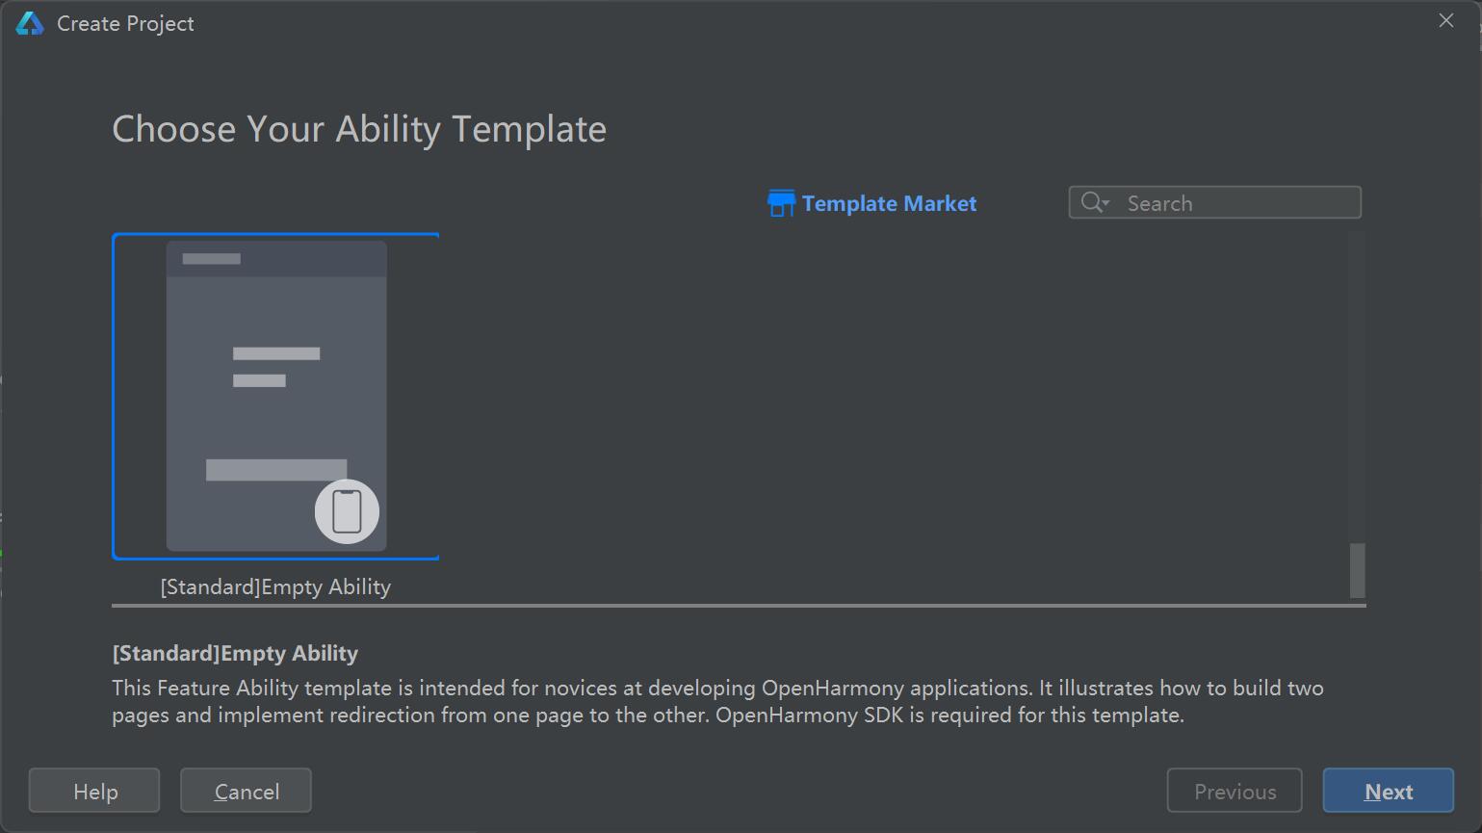Click the scrollbar track above the thumb
1482x833 pixels.
tap(1357, 385)
